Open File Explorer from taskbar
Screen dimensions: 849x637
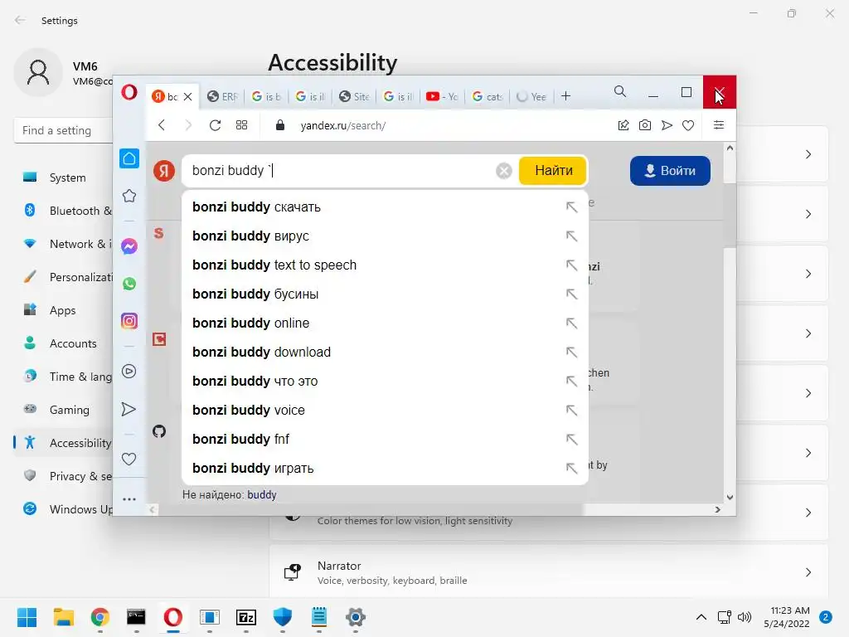pos(63,617)
